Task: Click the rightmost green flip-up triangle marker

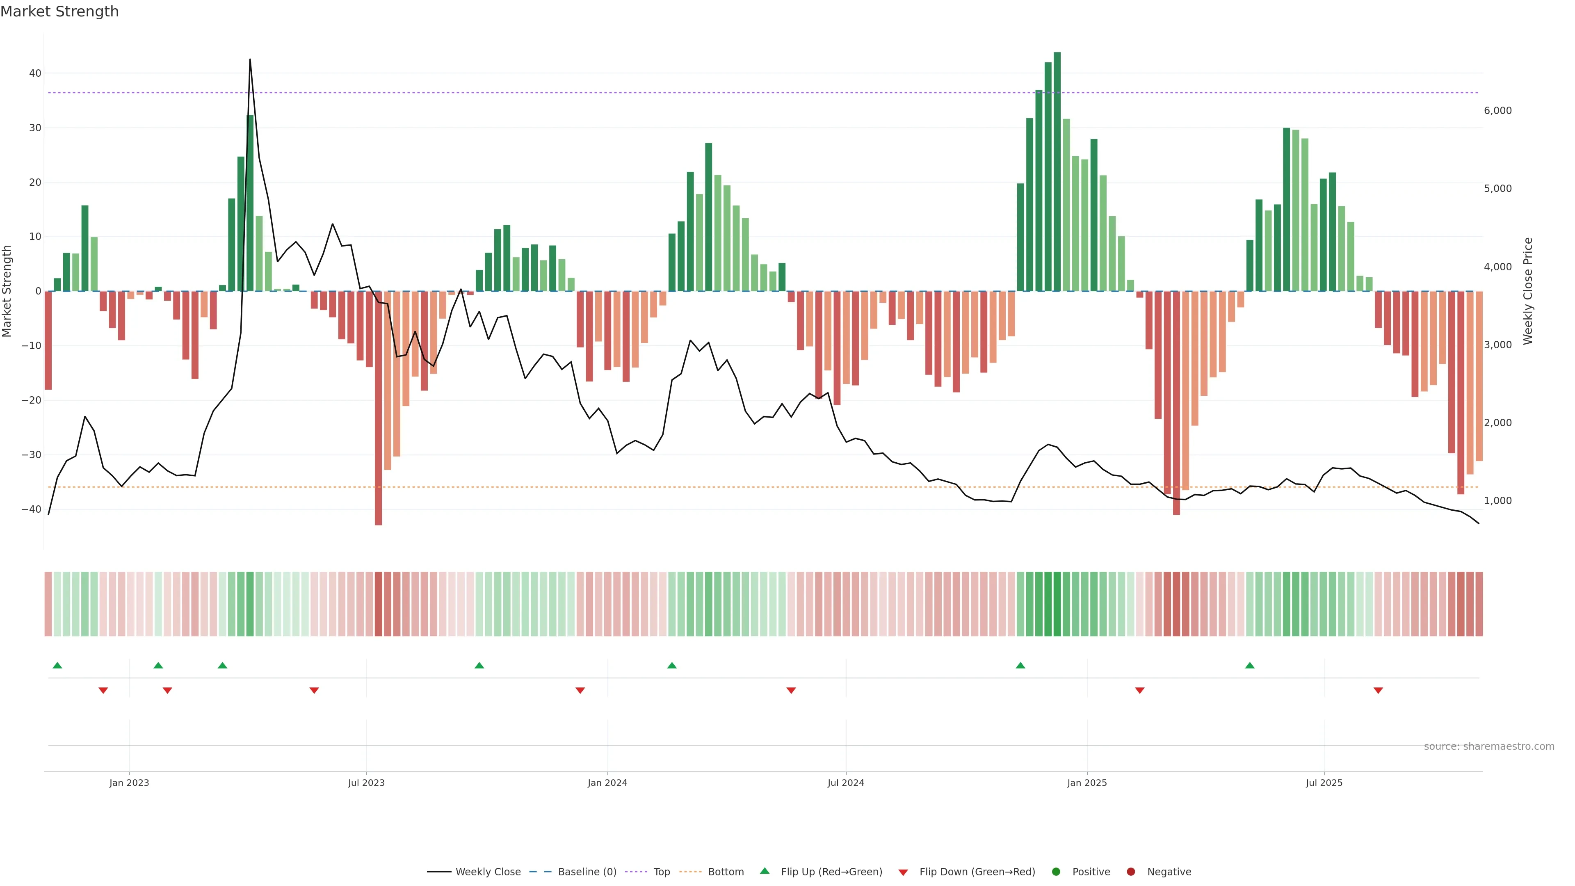Action: 1250,665
